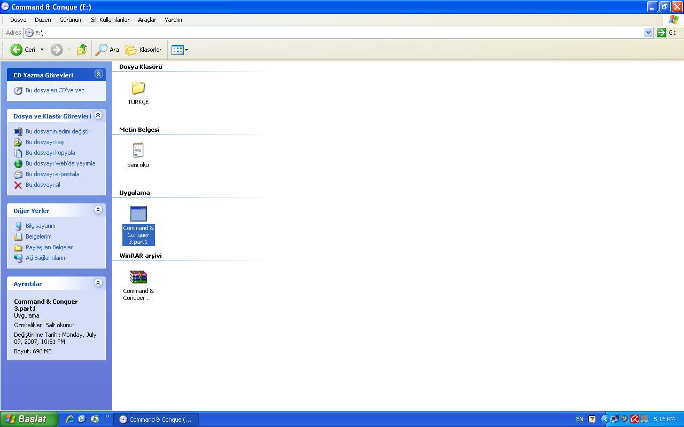Screen dimensions: 684x427
Task: Click the Dosya Klasörü group header
Action: (141, 67)
